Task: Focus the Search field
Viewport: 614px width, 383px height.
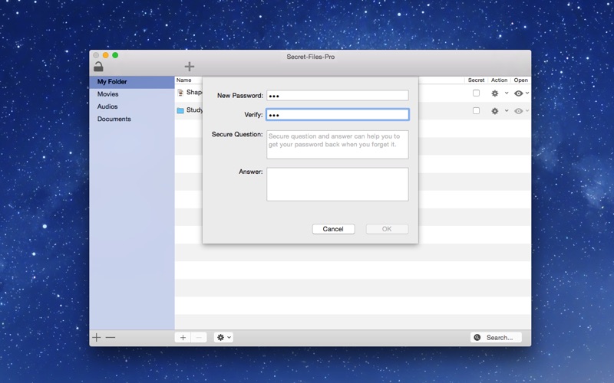Action: pyautogui.click(x=496, y=337)
